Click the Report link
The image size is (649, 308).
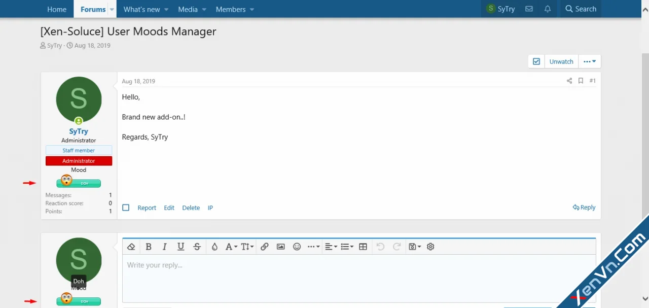tap(147, 208)
